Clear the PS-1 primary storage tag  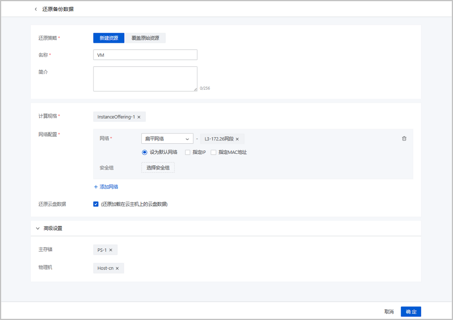111,250
